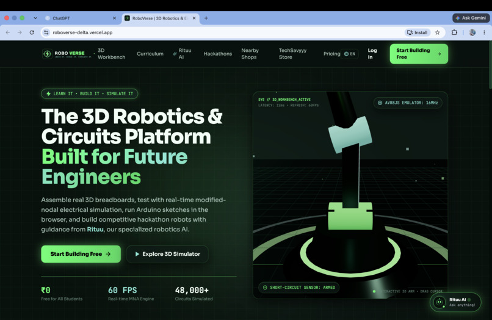This screenshot has width=492, height=320.
Task: Click 'SYS // 3D_WORKBENCH_ACTIVE' text
Action: tap(284, 100)
